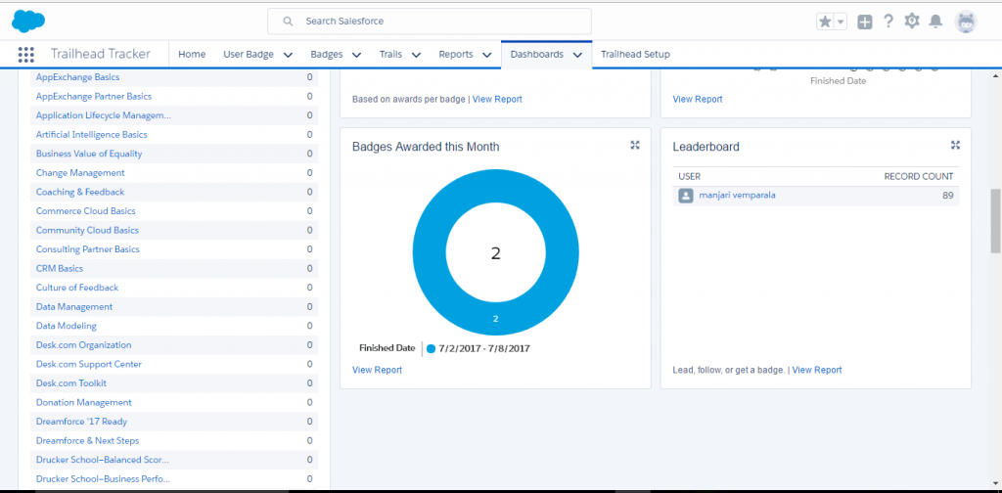Open the App Launcher grid icon
The height and width of the screenshot is (493, 1002).
[x=26, y=54]
